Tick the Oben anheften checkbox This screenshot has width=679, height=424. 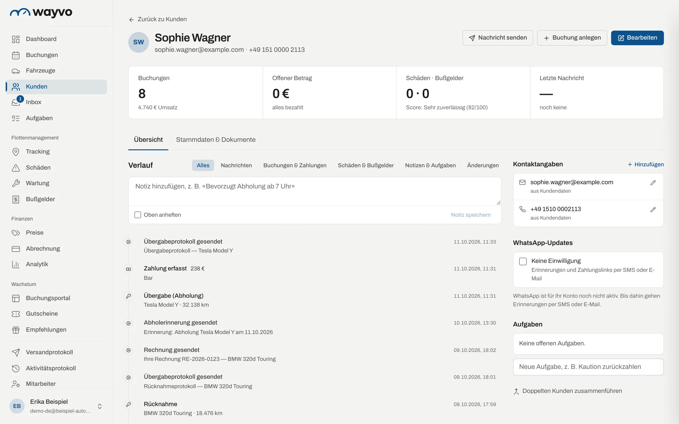[138, 215]
